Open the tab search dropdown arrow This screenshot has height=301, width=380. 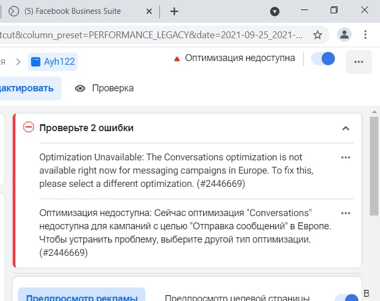point(274,11)
